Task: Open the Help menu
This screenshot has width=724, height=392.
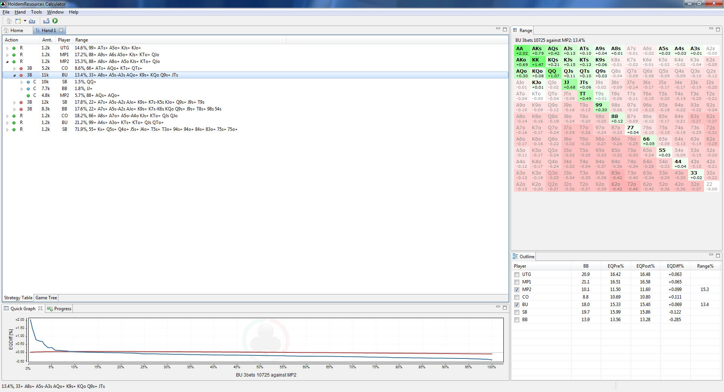Action: (x=74, y=12)
